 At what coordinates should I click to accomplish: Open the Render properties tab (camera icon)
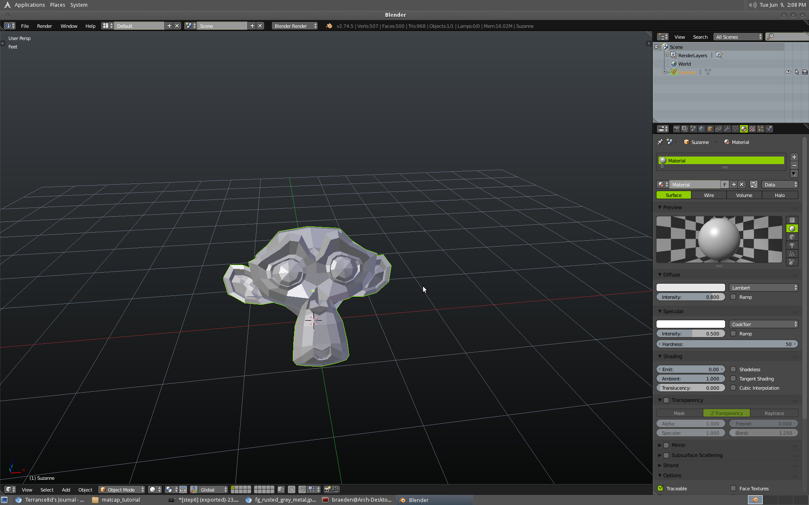point(676,129)
